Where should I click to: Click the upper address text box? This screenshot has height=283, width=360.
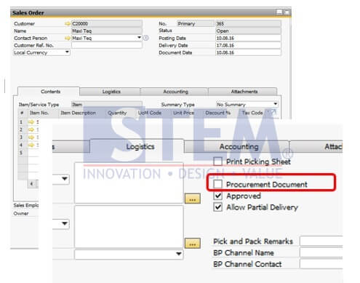[129, 183]
